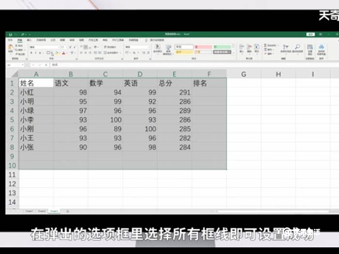Image resolution: width=339 pixels, height=254 pixels.
Task: Click the Clear eraser icon
Action: (265, 54)
